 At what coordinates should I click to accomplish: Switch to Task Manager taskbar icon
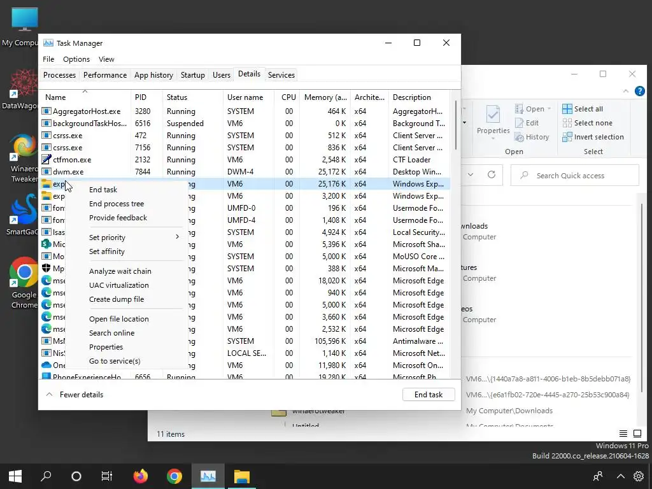point(208,476)
